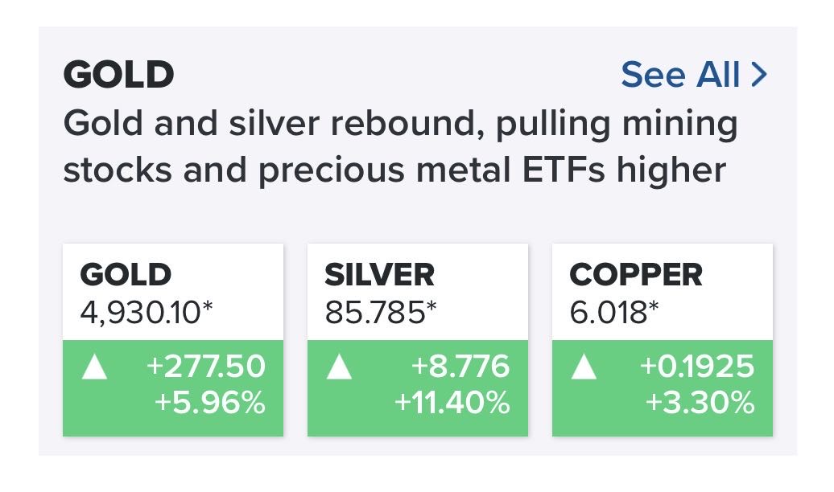Viewport: 834px width, 492px height.
Task: Tap the +3.30% copper percentage change
Action: tap(700, 403)
